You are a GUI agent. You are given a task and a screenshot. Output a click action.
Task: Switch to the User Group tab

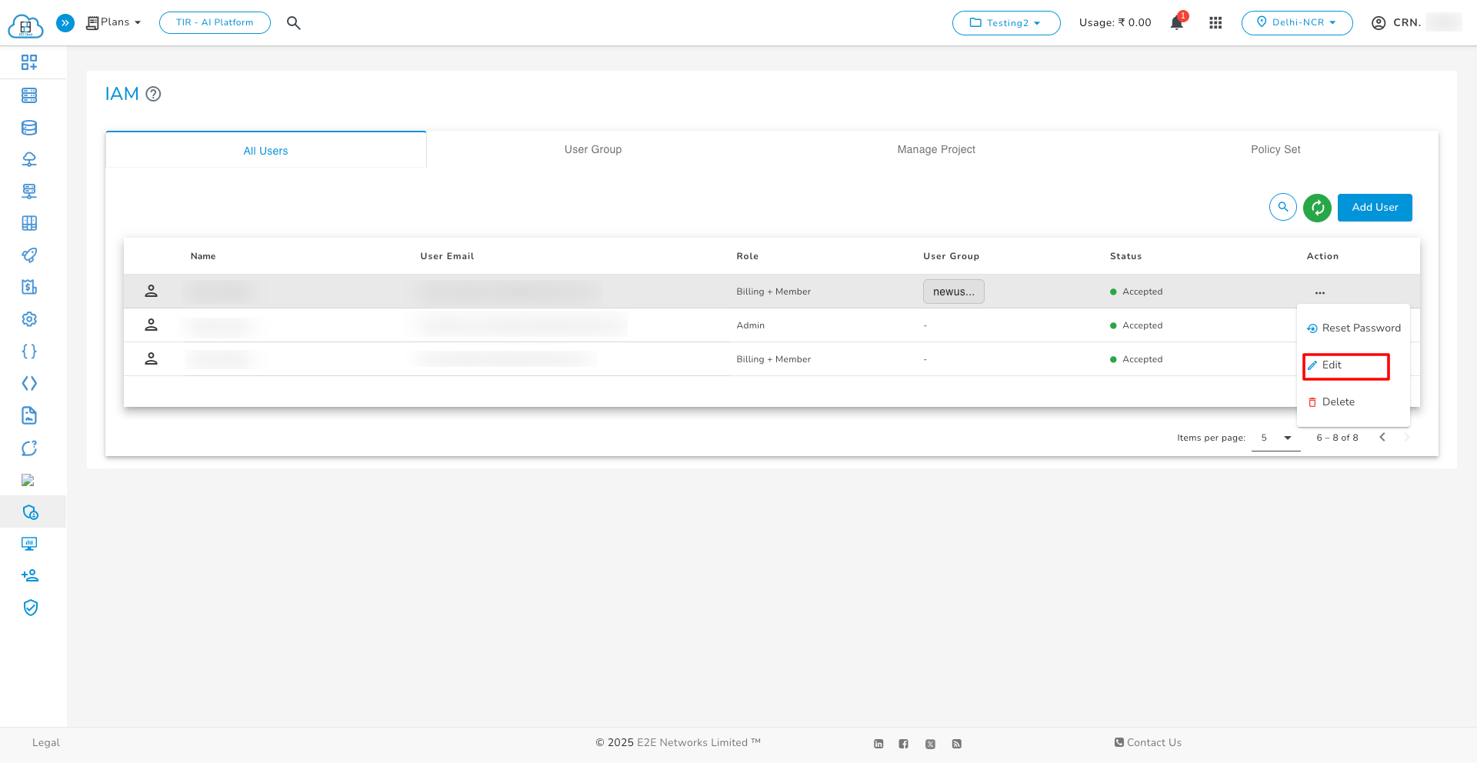592,149
